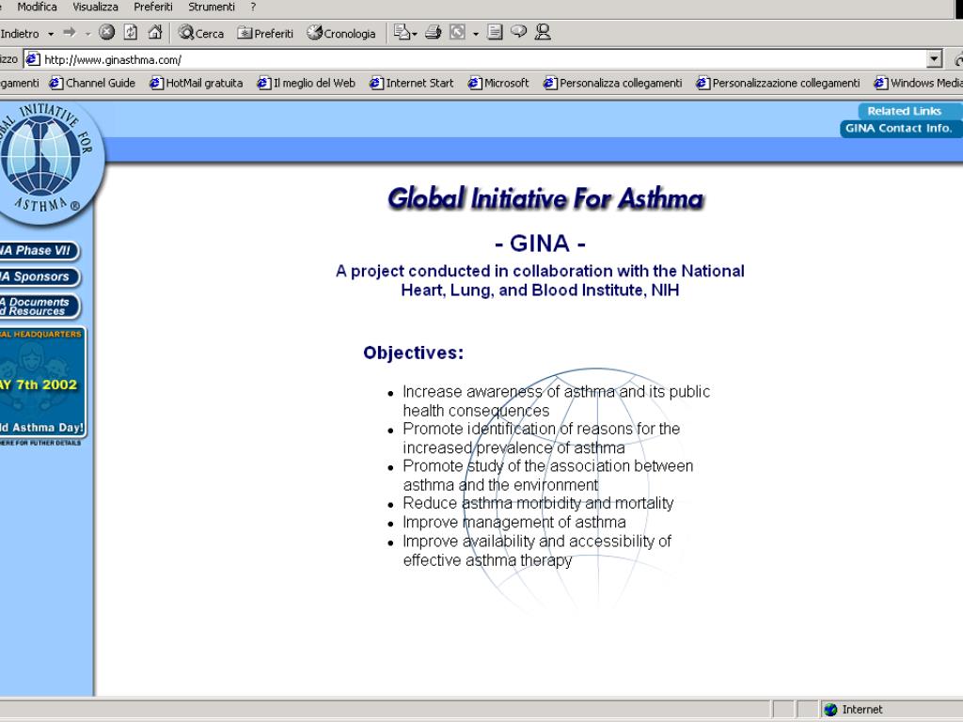The height and width of the screenshot is (722, 963).
Task: Open the Modifica menu
Action: (37, 7)
